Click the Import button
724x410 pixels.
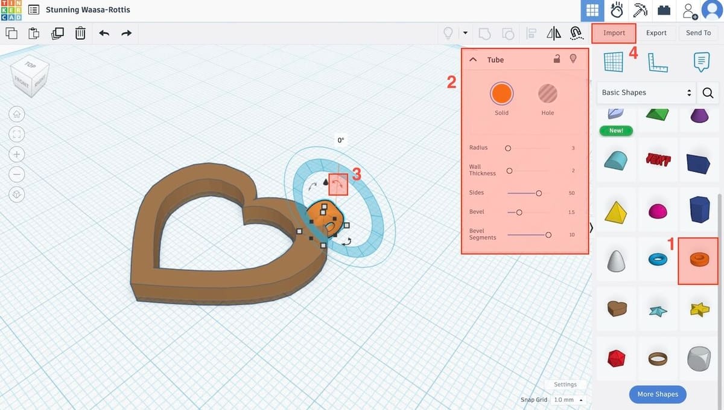[x=614, y=33]
